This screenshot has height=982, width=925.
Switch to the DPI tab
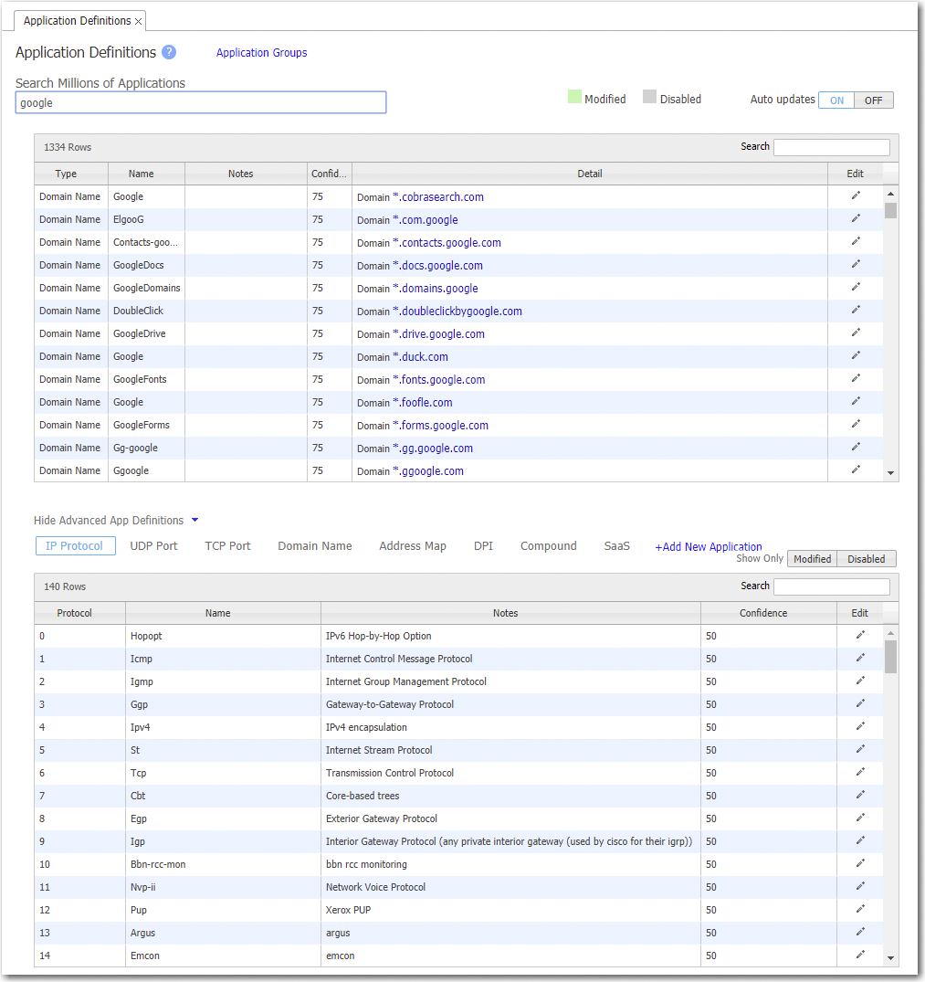[483, 545]
